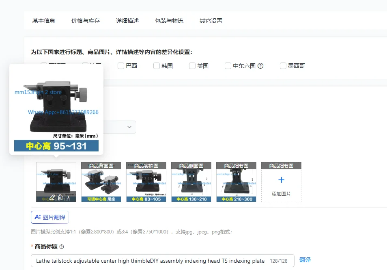The image size is (387, 270).
Task: Click the product title input field
Action: click(163, 261)
